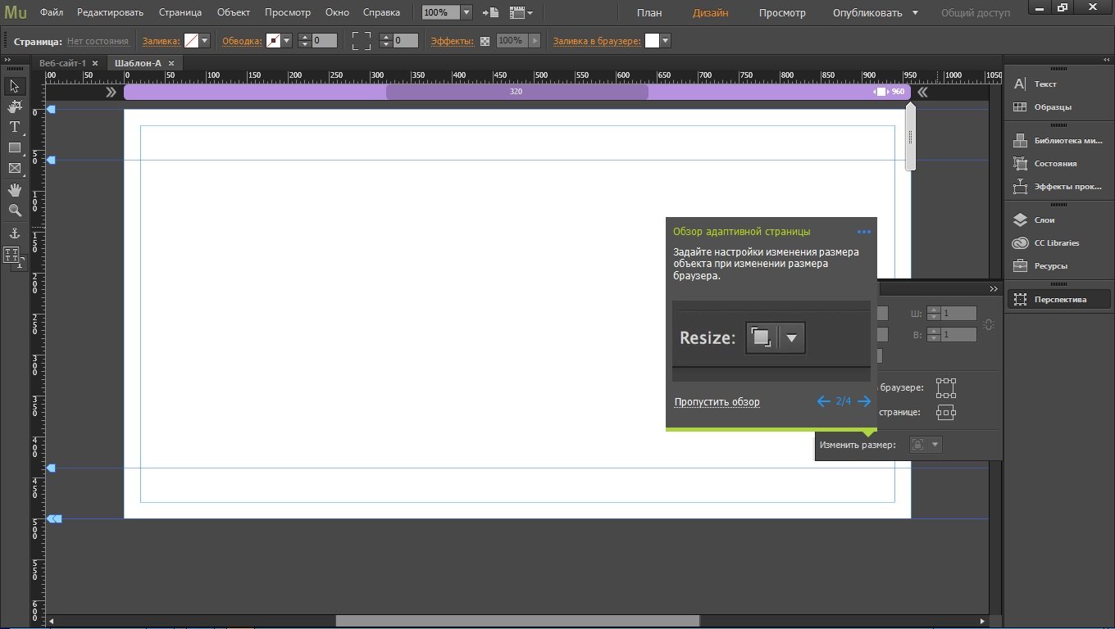The width and height of the screenshot is (1115, 629).
Task: Open the CC Libraries panel
Action: (x=1056, y=243)
